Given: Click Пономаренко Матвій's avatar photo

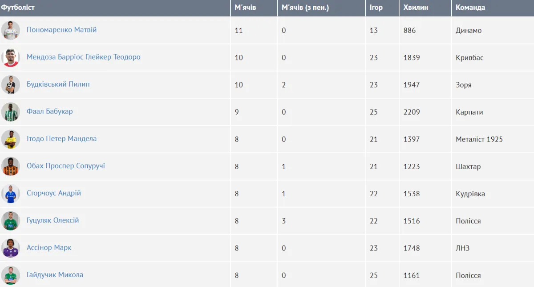Looking at the screenshot, I should 10,30.
